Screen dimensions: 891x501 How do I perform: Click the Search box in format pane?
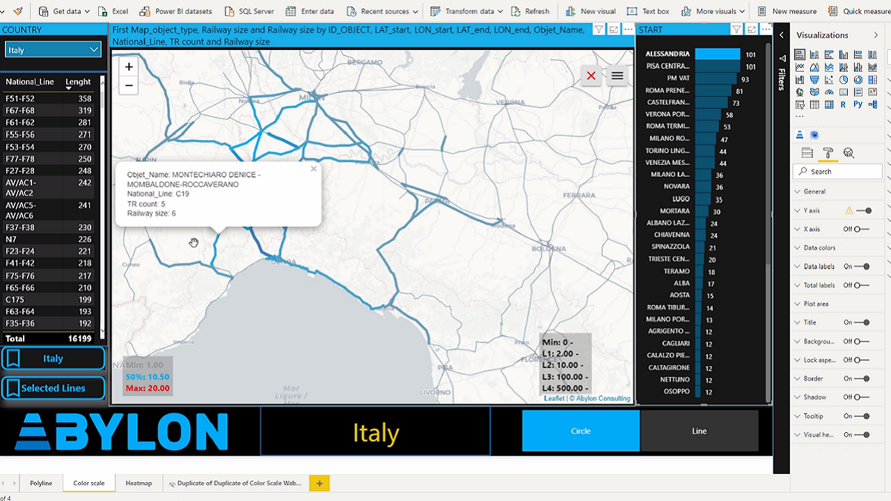tap(837, 171)
